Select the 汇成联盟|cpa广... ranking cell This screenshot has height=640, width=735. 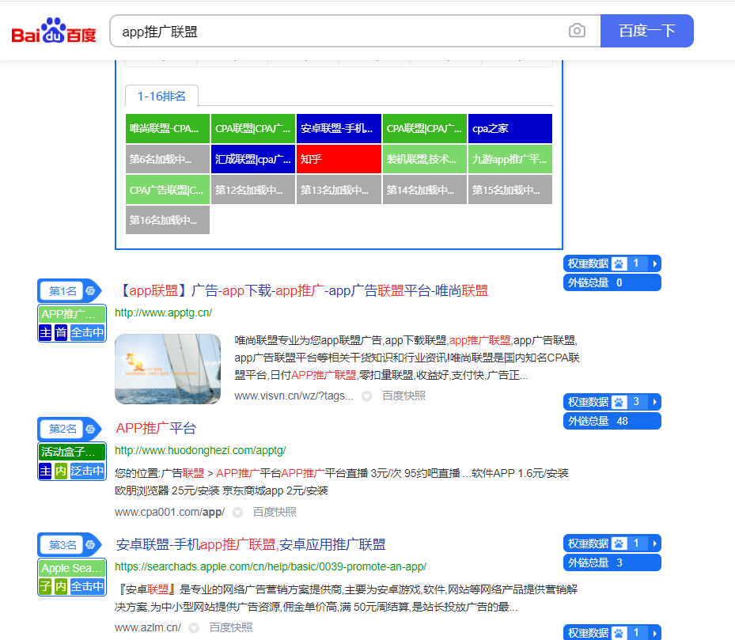(253, 159)
